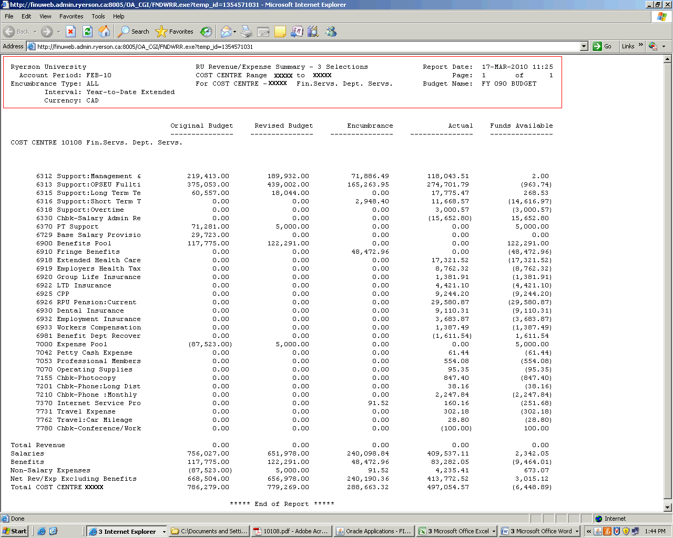Viewport: 673px width, 538px height.
Task: Open the Research books icon
Action: point(313,32)
